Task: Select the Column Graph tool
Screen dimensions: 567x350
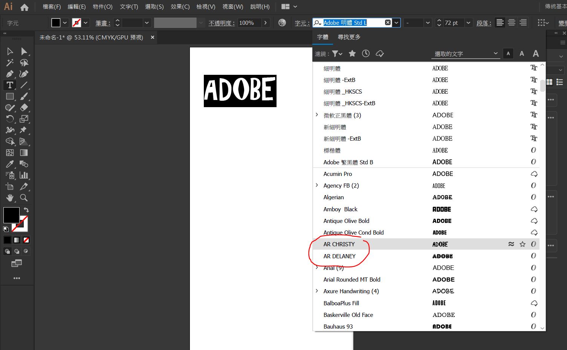Action: [x=24, y=175]
